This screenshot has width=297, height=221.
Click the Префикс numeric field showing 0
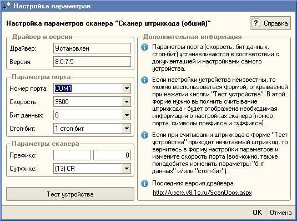point(112,155)
